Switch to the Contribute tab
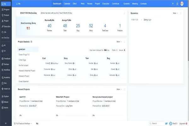Image resolution: width=189 pixels, height=126 pixels. point(116,4)
